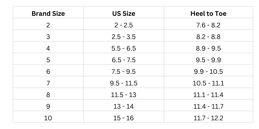
Task: Select the US Size 2 - 2.5 cell
Action: click(124, 24)
